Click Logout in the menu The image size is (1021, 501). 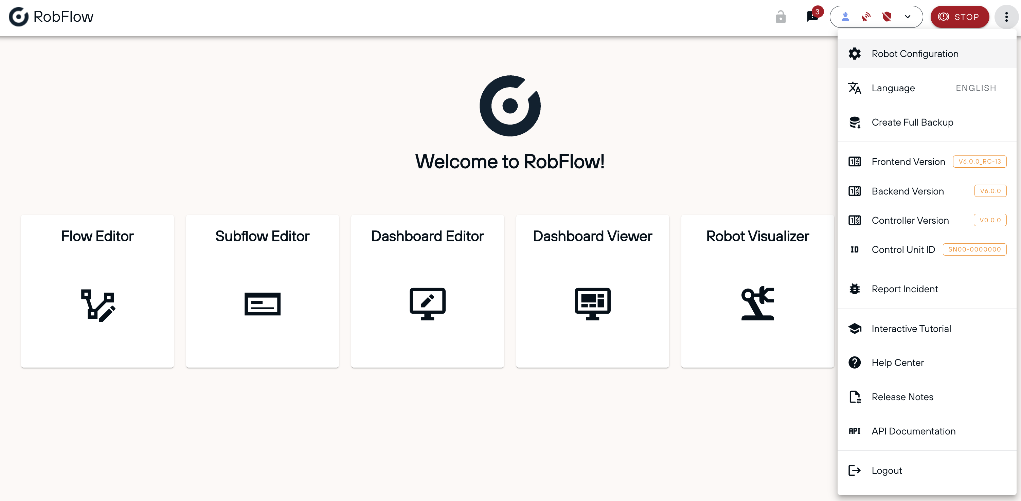point(886,470)
